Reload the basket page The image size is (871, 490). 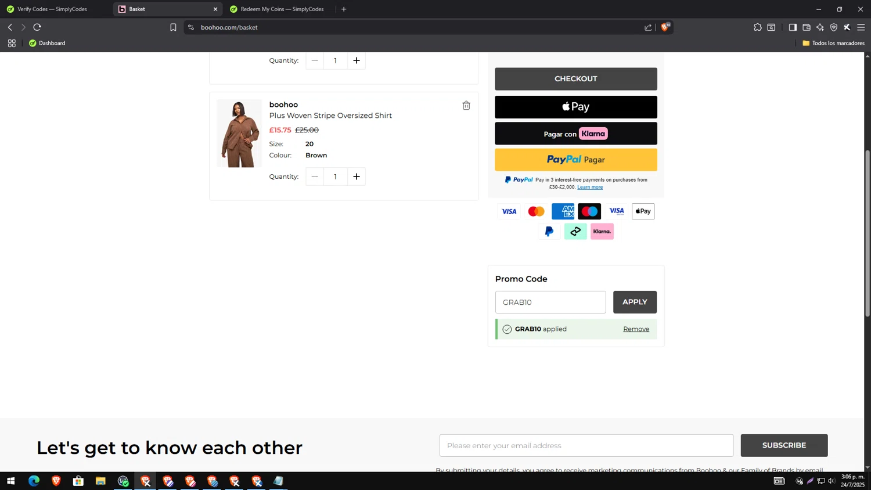point(37,27)
